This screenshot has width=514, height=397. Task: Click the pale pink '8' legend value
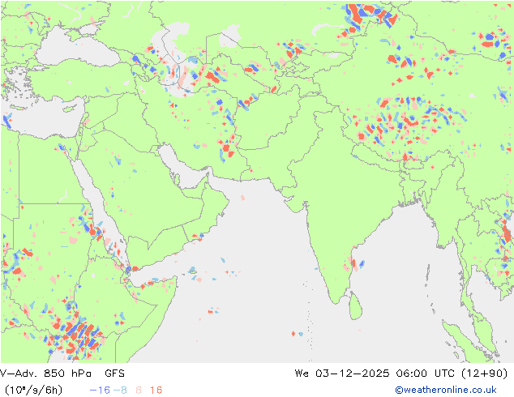tap(139, 391)
